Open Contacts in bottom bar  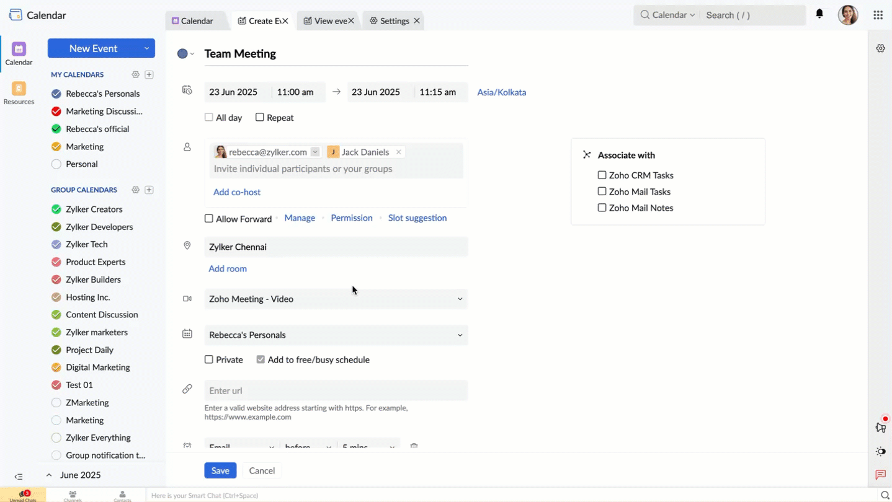(122, 495)
